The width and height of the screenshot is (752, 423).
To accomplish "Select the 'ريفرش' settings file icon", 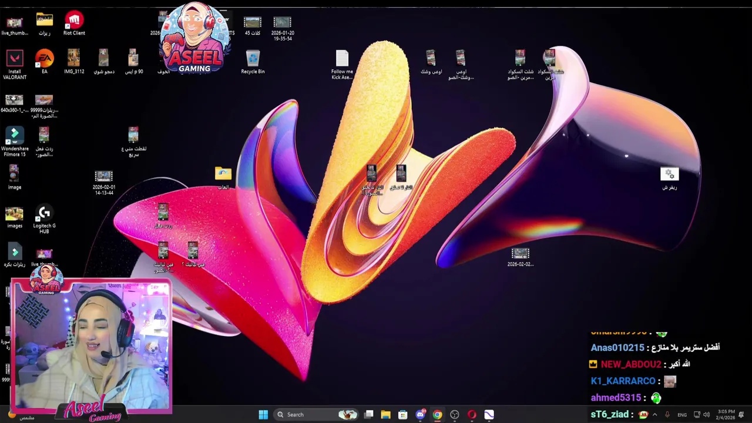I will (x=670, y=178).
